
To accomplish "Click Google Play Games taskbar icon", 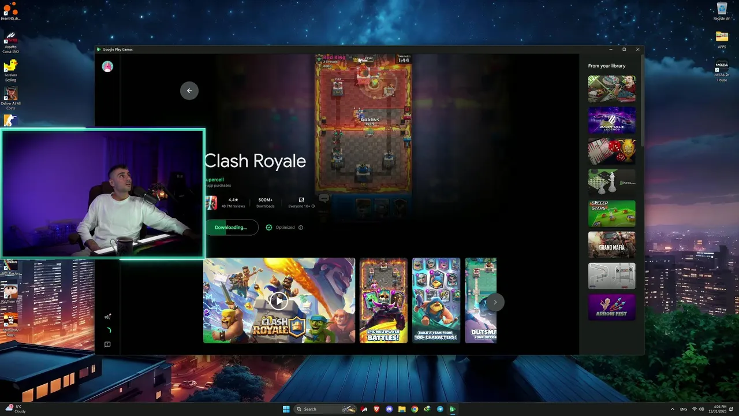I will (453, 409).
